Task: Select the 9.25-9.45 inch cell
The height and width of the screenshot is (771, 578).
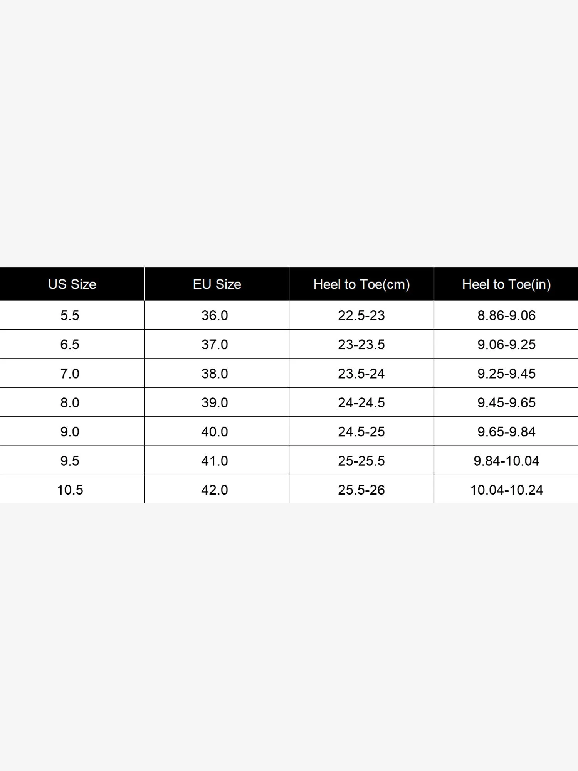Action: click(506, 373)
